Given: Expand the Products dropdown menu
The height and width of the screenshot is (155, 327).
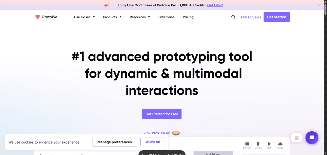Looking at the screenshot, I should point(112,17).
